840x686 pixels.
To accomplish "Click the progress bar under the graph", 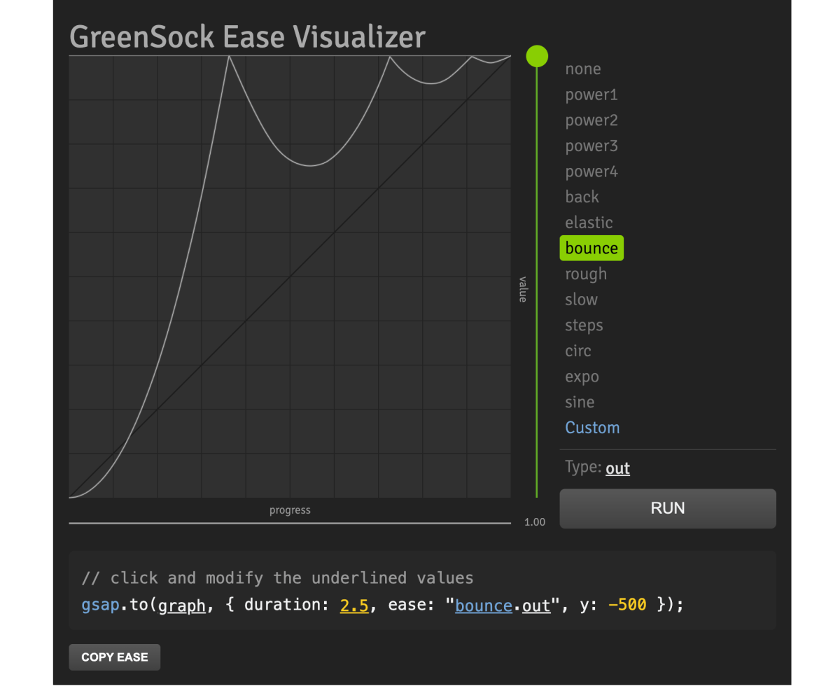I will click(x=290, y=523).
